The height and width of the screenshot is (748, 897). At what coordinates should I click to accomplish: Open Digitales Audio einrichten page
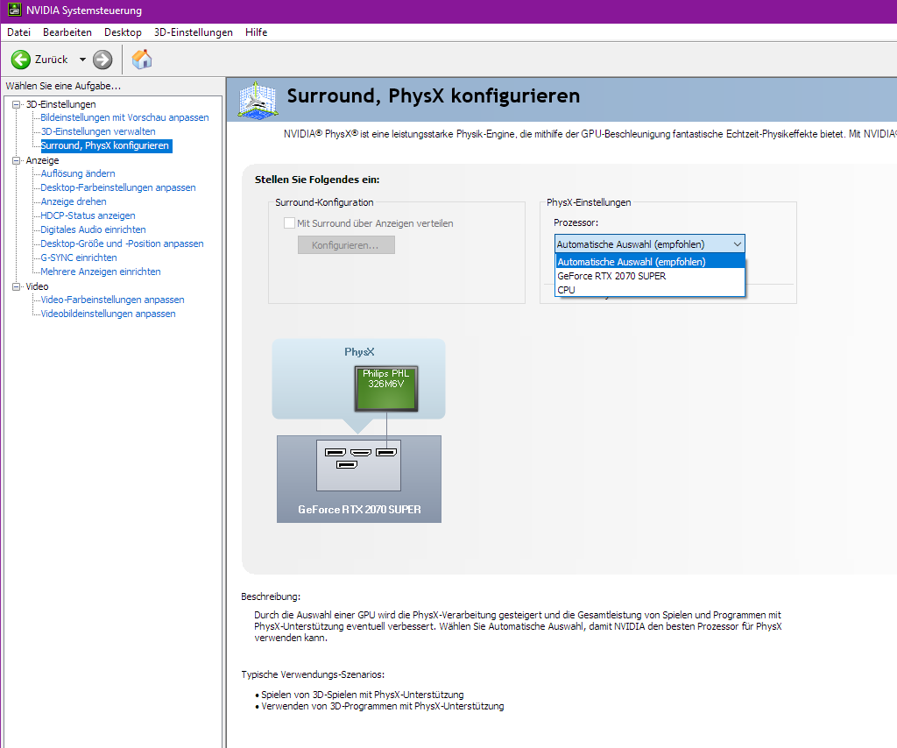pos(93,229)
